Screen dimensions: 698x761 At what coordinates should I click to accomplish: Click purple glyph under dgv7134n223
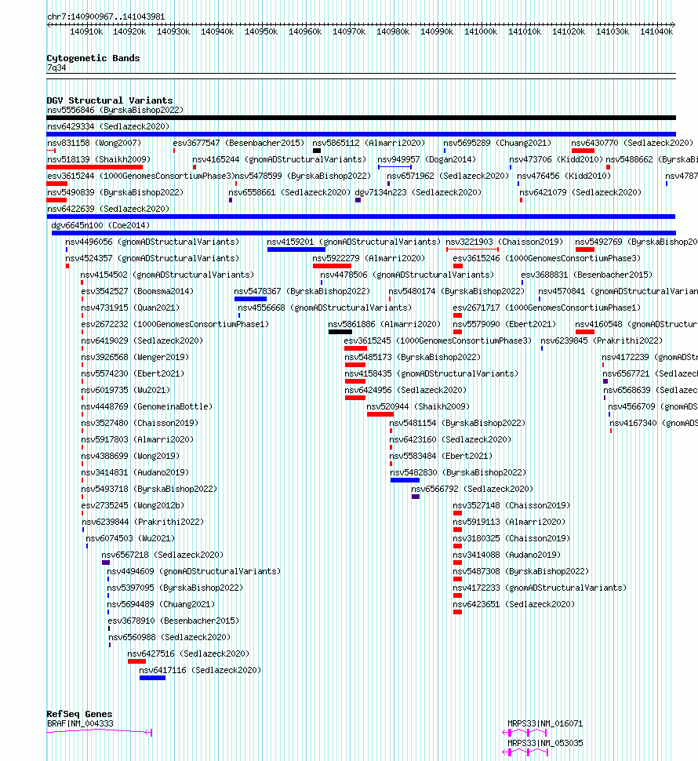coord(358,200)
